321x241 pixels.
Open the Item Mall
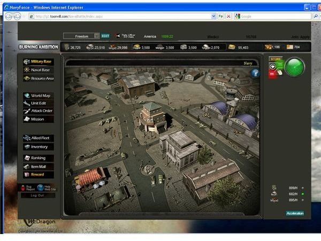click(x=39, y=167)
